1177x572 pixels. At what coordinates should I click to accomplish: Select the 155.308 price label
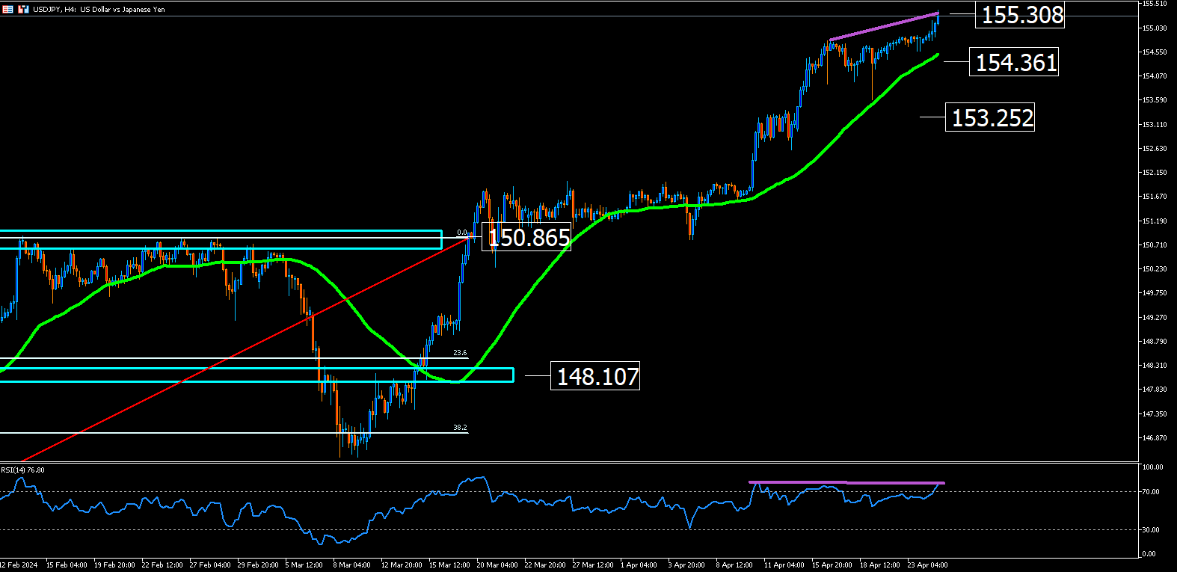[x=1020, y=15]
